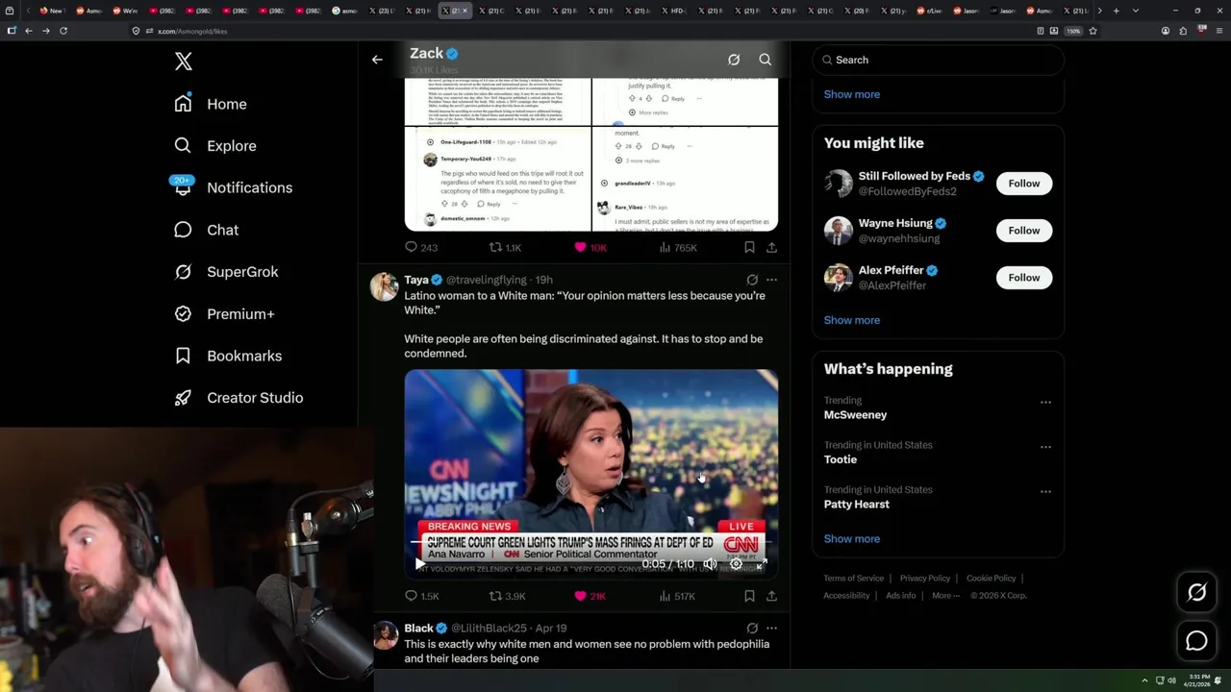Screen dimensions: 1231x692
Task: Open Bookmarks in the sidebar
Action: click(227, 356)
